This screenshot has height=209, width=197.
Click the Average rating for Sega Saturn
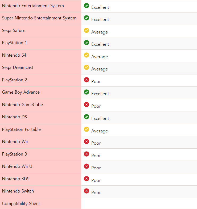pyautogui.click(x=100, y=32)
